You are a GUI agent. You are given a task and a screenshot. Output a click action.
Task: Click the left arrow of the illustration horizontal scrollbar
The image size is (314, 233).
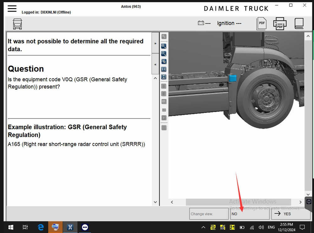tap(172, 202)
